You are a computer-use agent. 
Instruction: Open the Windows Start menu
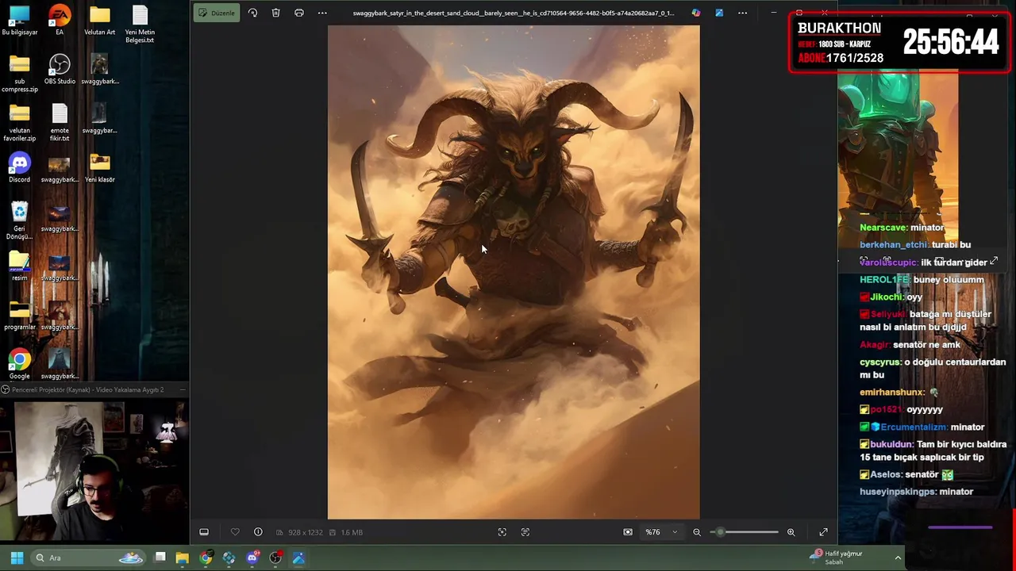click(17, 558)
